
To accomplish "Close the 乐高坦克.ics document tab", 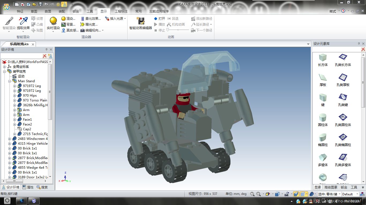I will 33,44.
